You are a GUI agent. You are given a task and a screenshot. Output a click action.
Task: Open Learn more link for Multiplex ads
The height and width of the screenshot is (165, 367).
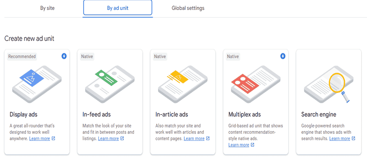(239, 145)
